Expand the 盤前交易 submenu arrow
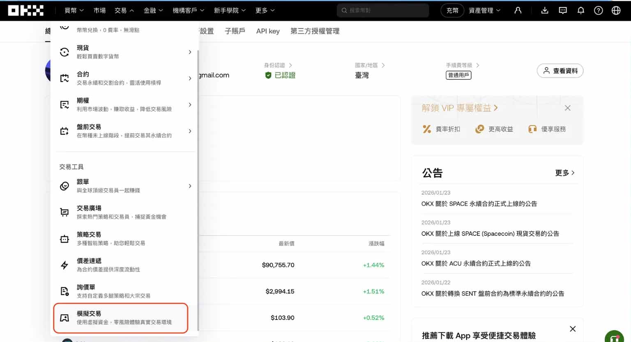 pos(190,131)
